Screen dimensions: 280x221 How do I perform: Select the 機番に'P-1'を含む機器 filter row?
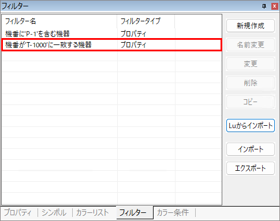111,34
